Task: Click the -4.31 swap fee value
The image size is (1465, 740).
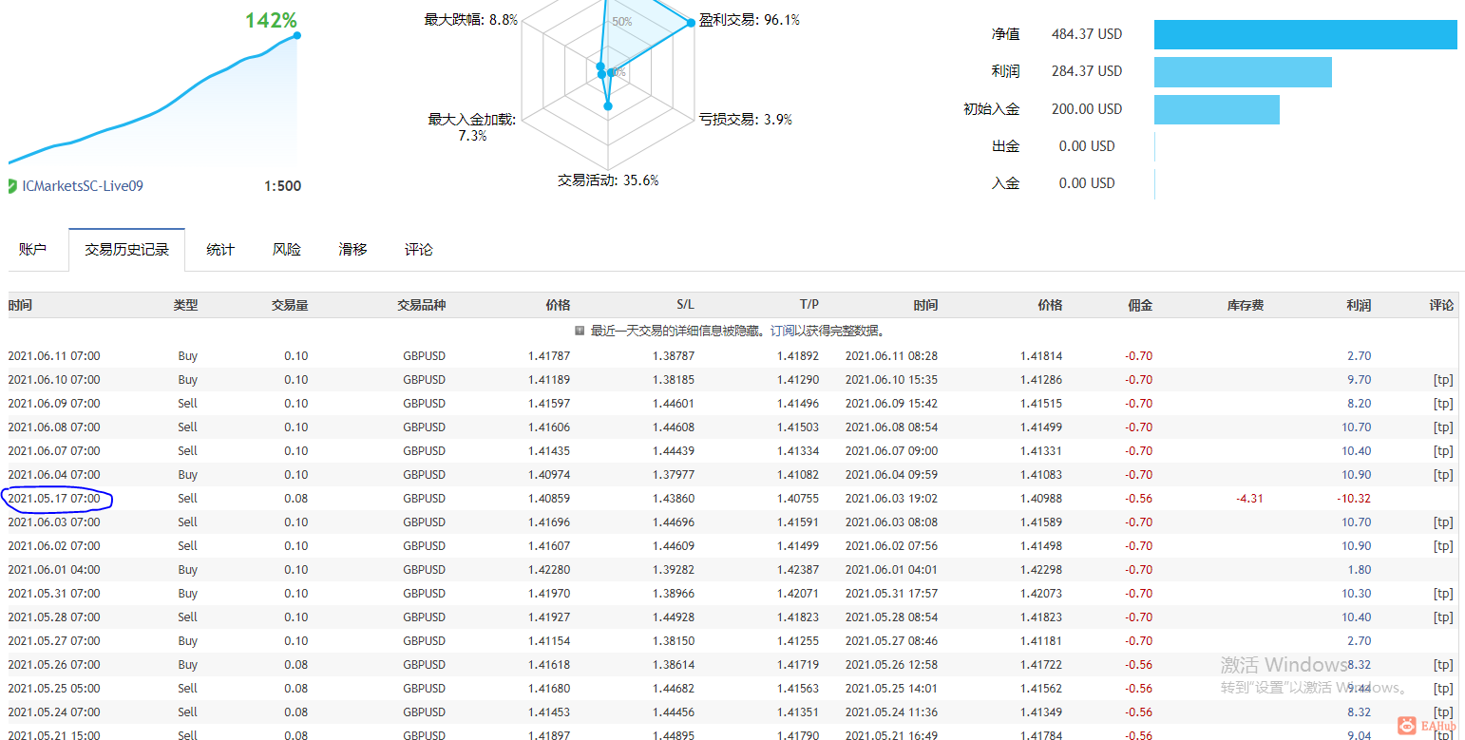Action: 1248,499
